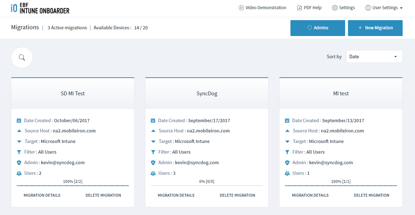
Task: Click the Video Demonstration play icon
Action: [x=241, y=8]
